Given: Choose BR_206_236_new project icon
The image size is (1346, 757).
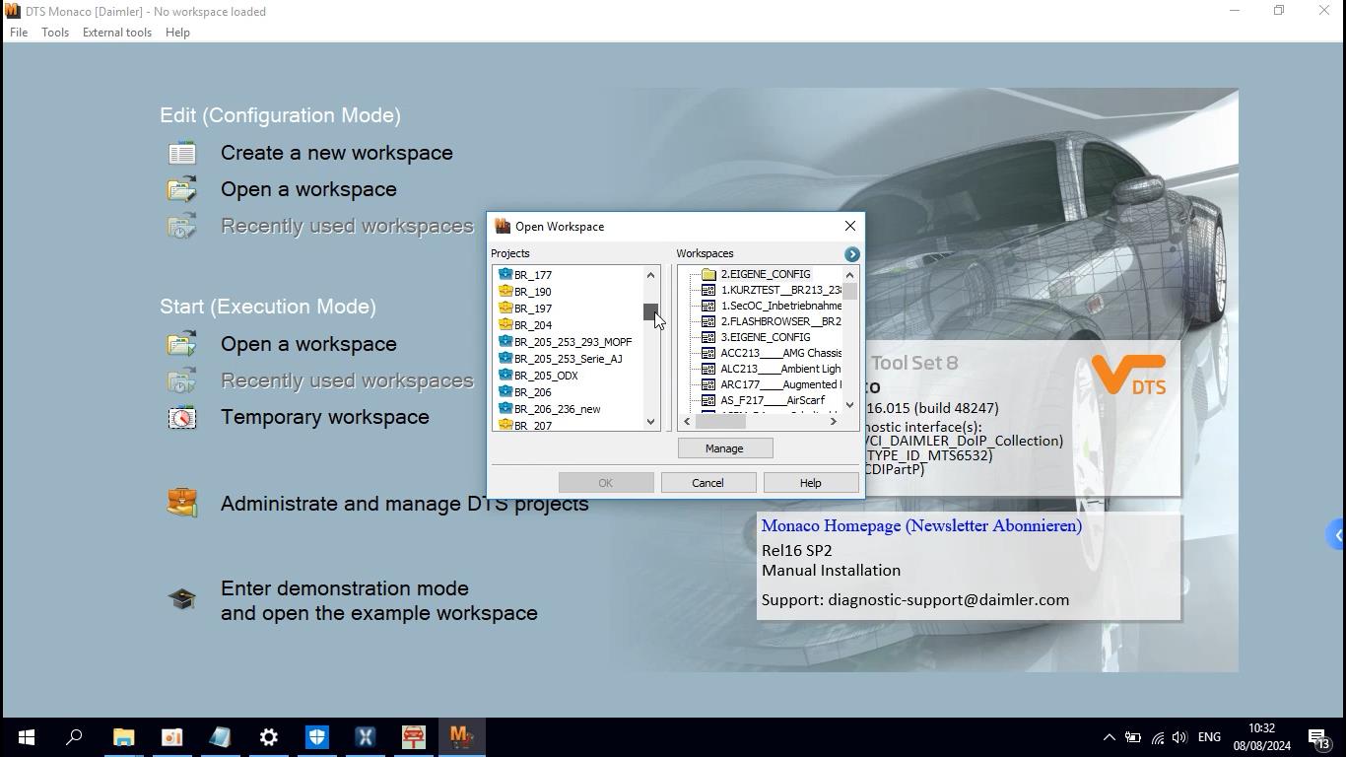Looking at the screenshot, I should [505, 409].
